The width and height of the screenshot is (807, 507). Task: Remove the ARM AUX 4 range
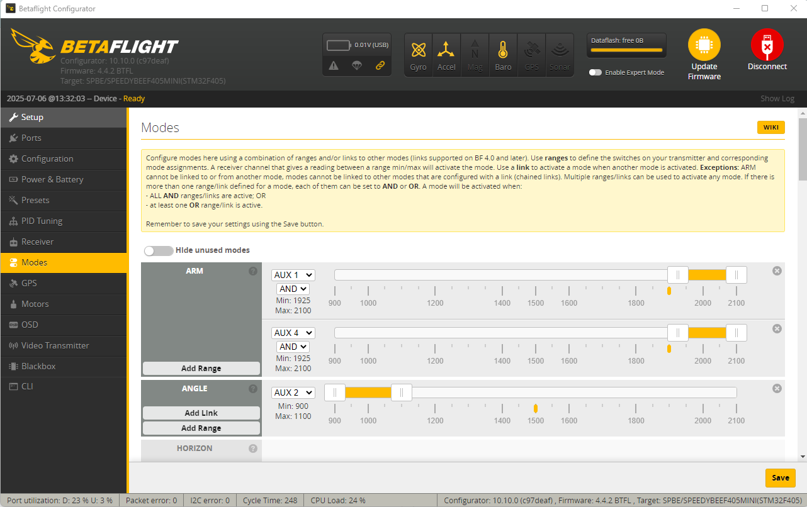click(x=777, y=328)
